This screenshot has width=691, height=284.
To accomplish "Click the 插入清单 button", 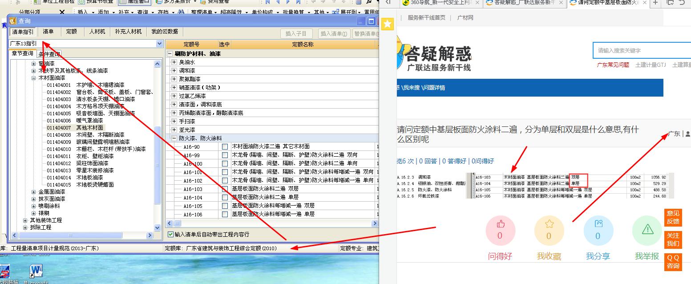I will click(334, 33).
